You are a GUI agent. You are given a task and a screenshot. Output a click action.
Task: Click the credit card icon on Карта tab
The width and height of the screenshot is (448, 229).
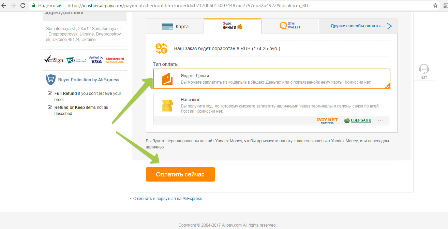(167, 26)
